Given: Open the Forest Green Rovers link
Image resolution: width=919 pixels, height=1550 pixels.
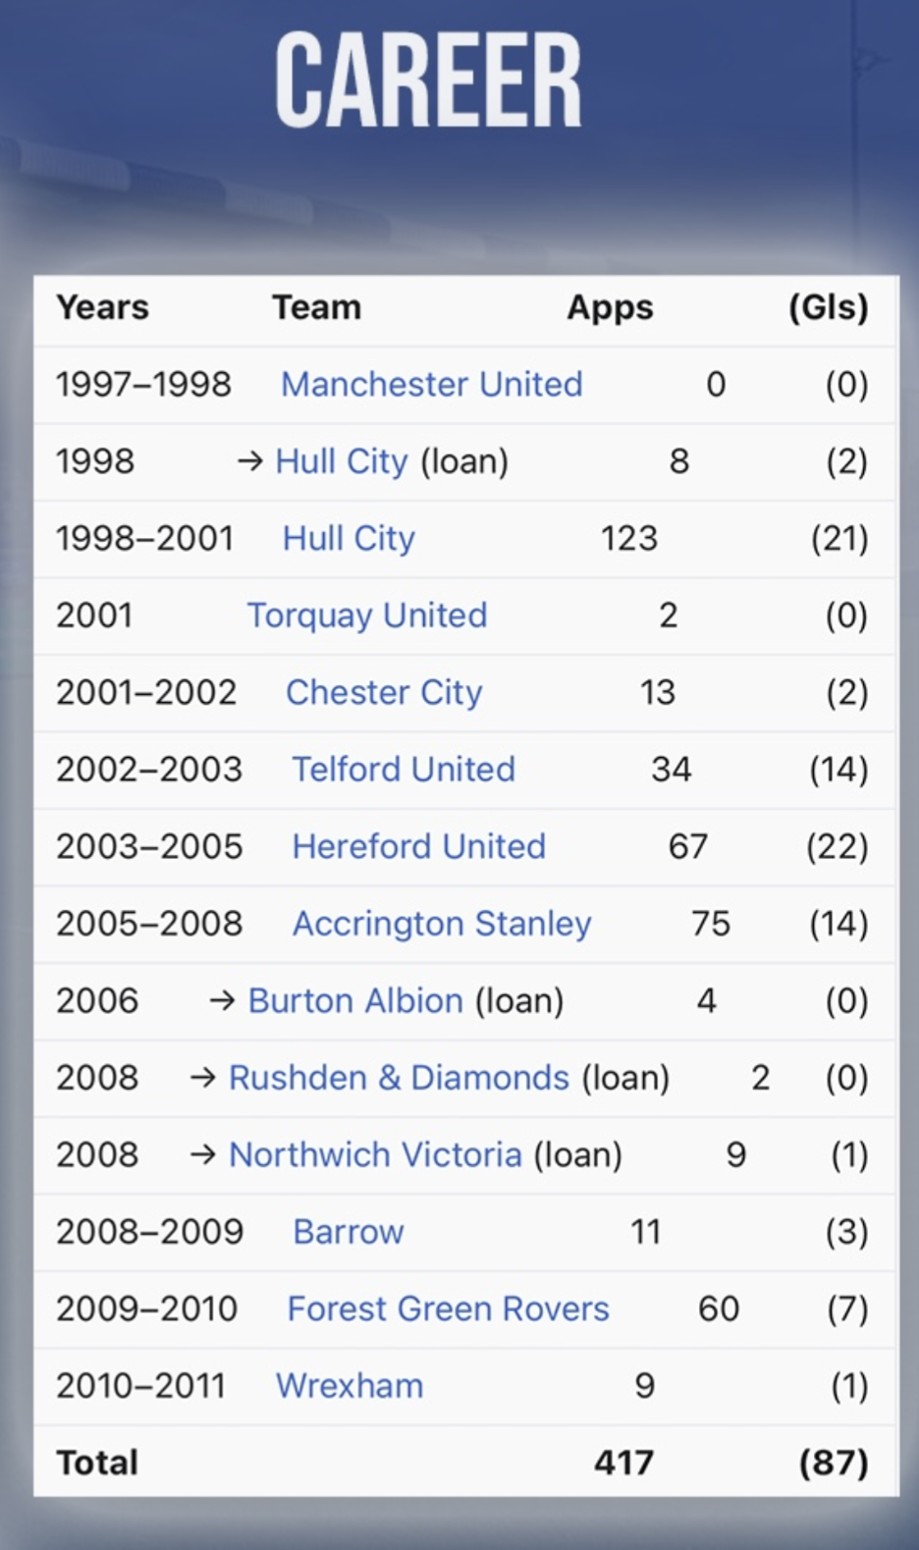Looking at the screenshot, I should tap(448, 1309).
